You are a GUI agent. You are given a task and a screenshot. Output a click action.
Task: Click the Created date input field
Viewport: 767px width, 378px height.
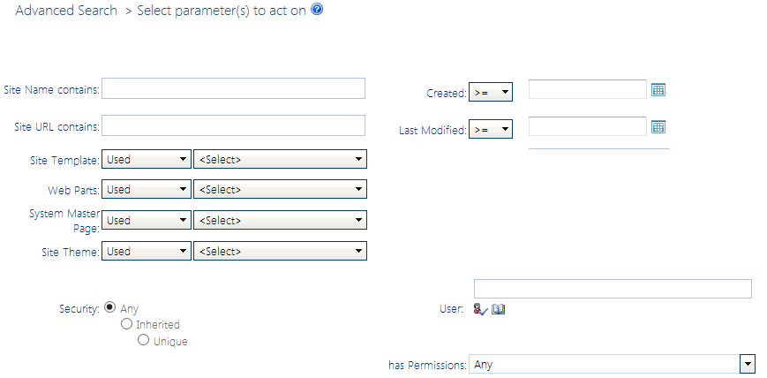pos(587,89)
